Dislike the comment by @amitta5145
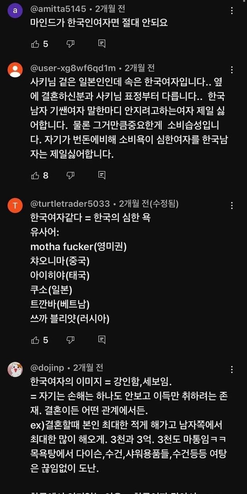Viewport: 247px width, 494px height. pyautogui.click(x=70, y=44)
